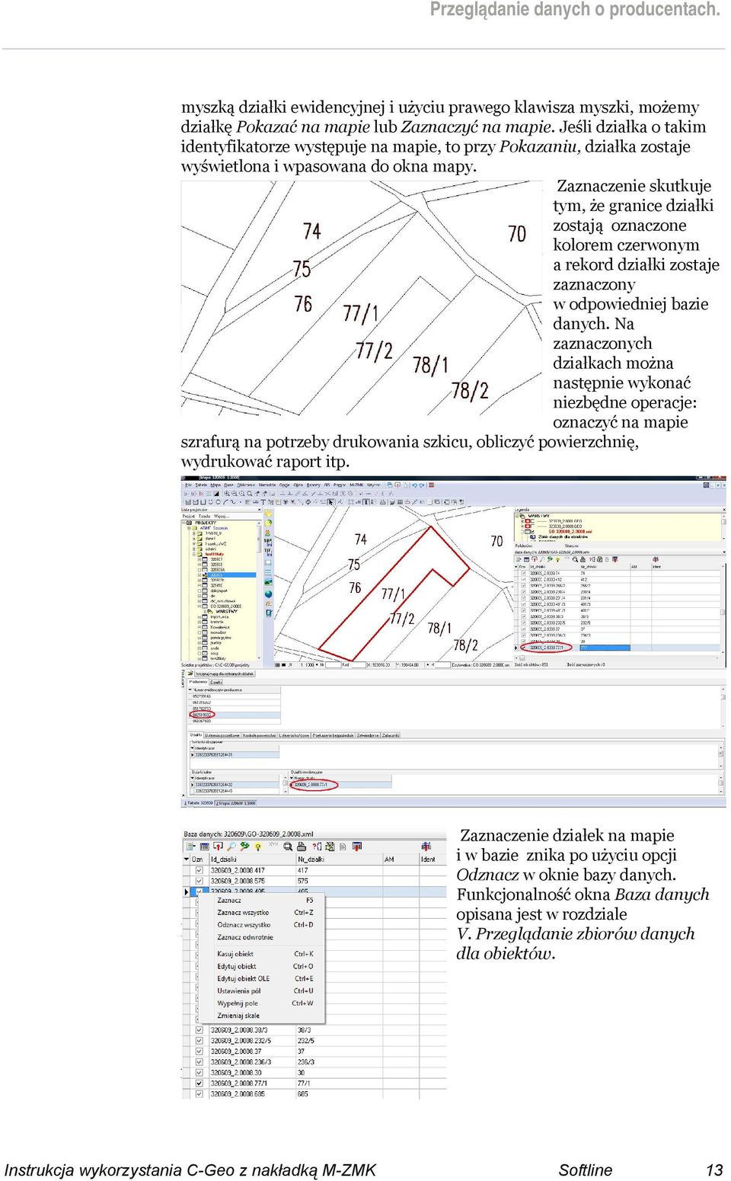Click the Legenda panel vertical scrollbar

723,527
